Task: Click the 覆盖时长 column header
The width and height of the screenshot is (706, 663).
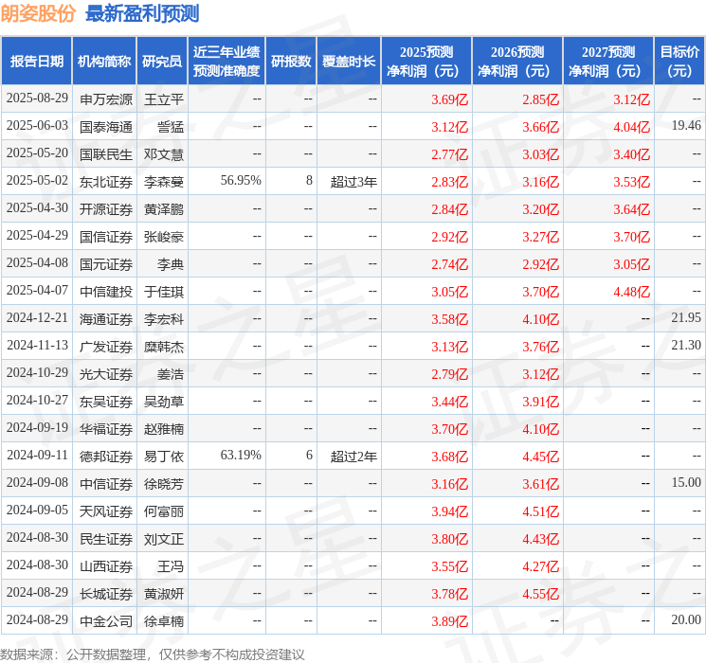Action: [x=349, y=62]
